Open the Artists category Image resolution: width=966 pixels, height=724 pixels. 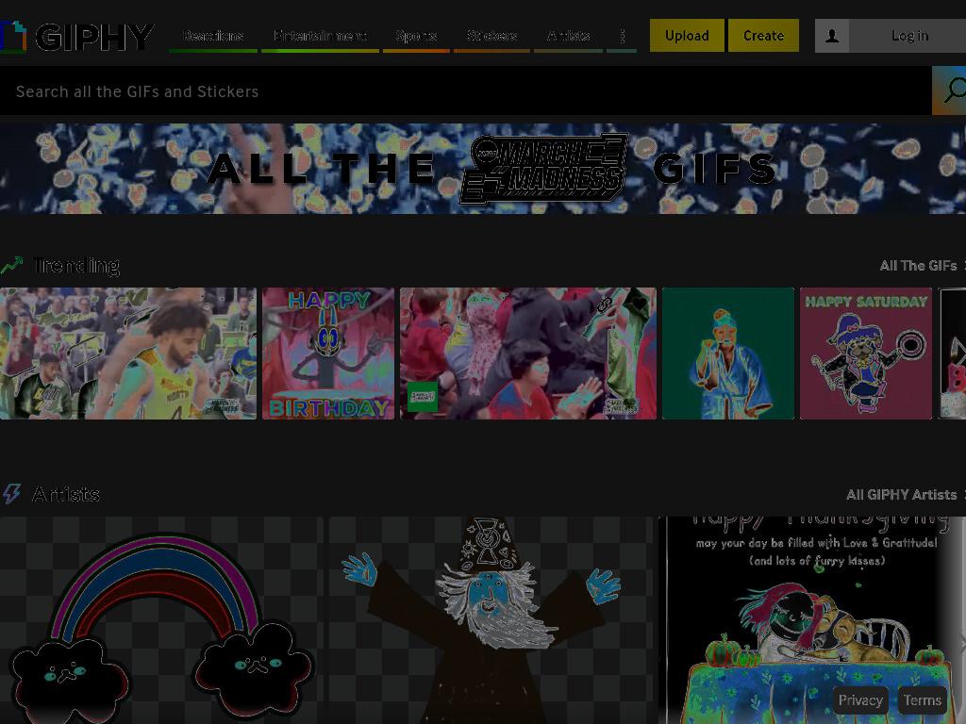(x=568, y=36)
